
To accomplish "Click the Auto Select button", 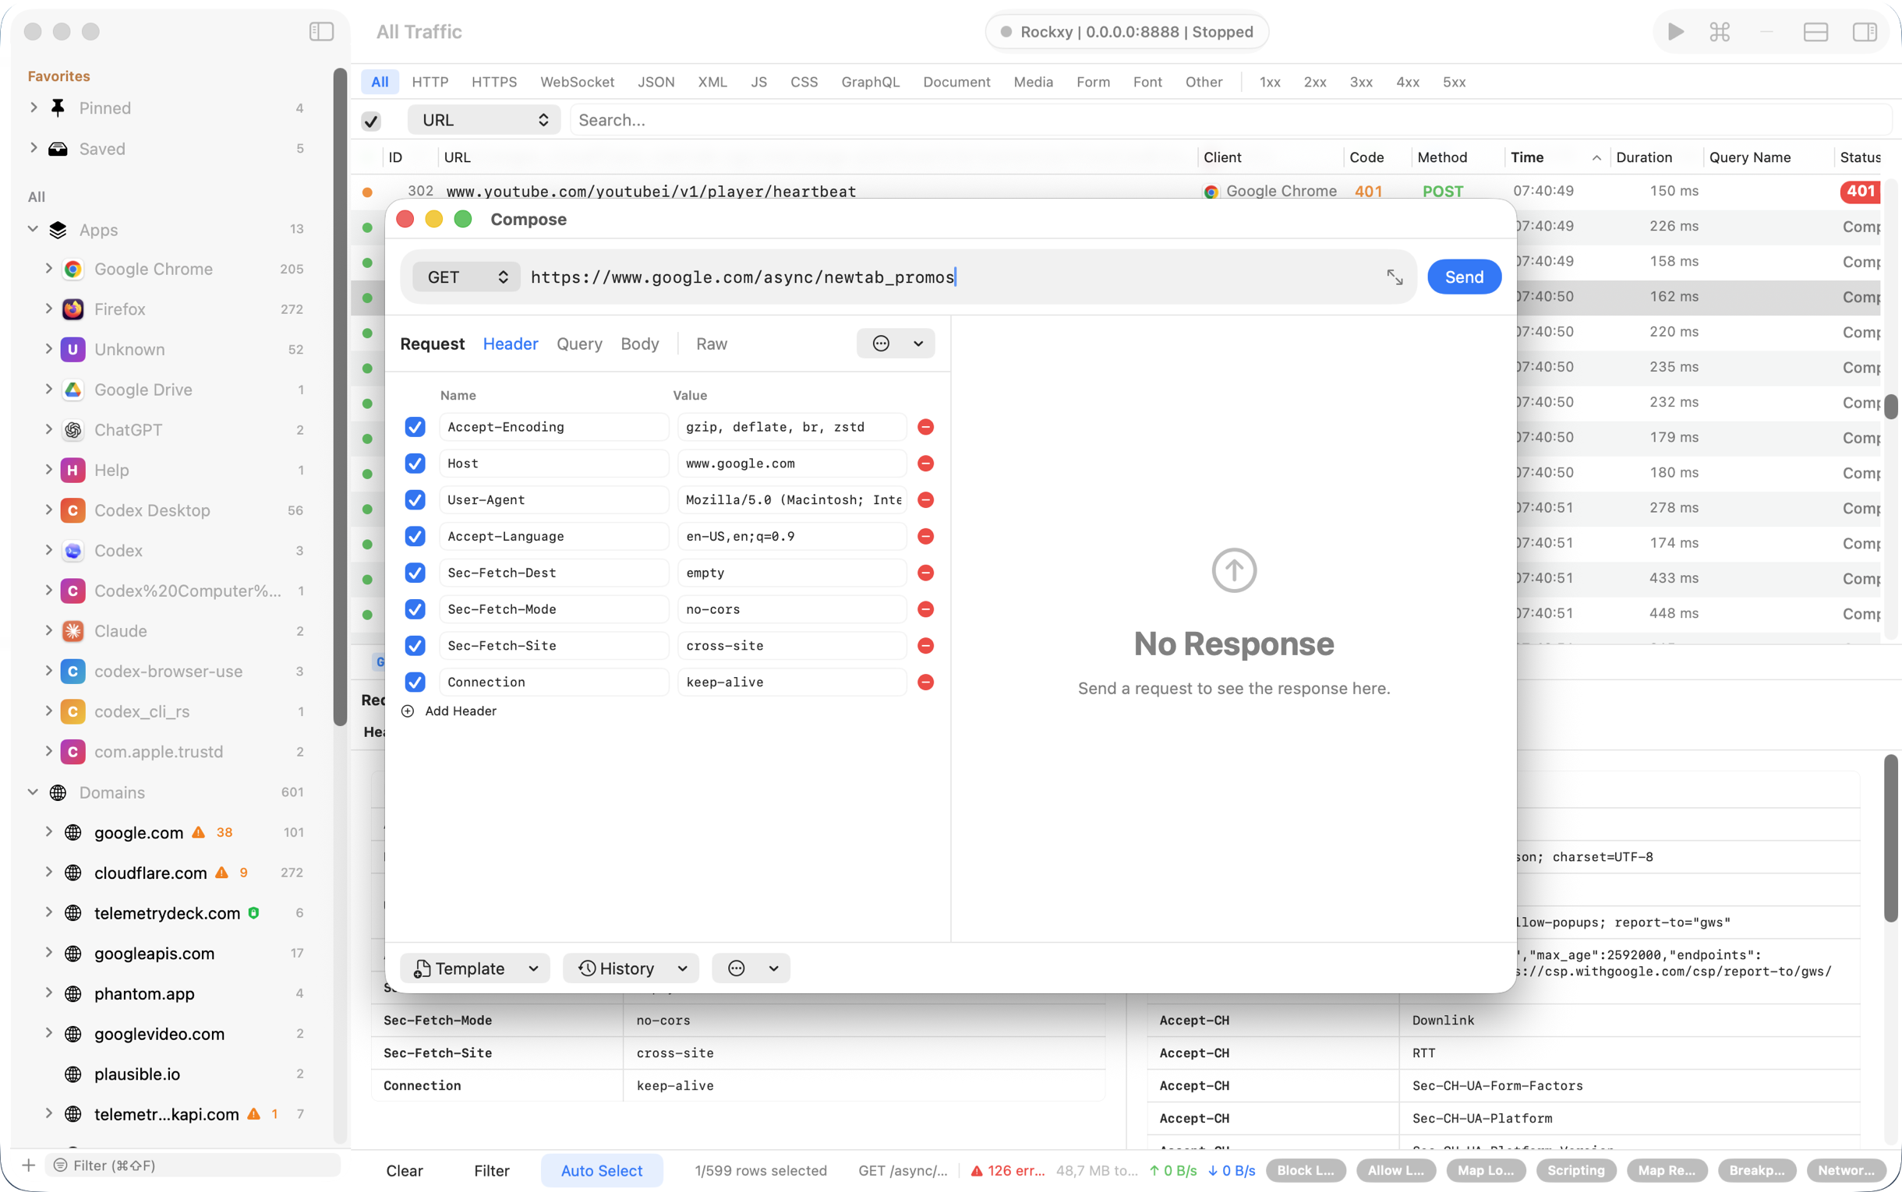I will pos(602,1171).
